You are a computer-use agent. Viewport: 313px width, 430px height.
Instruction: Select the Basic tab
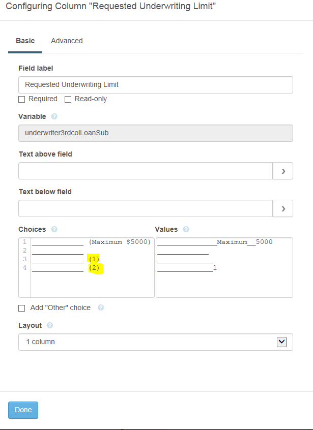point(25,41)
